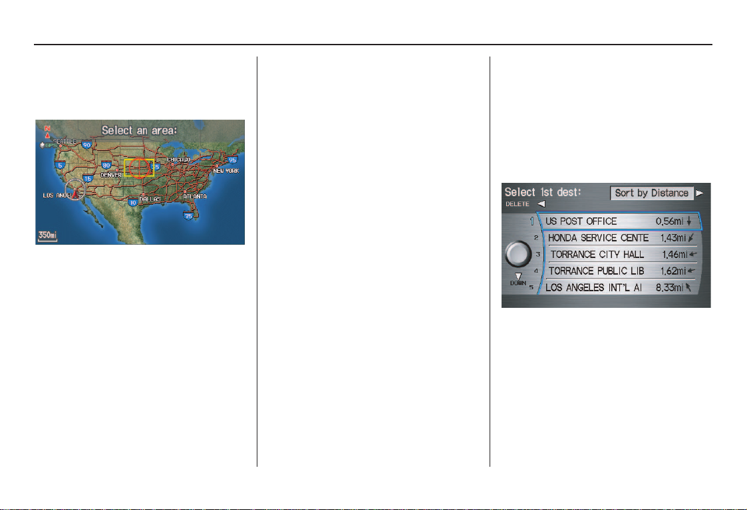Screen dimensions: 747x510
Task: Click the Chicago city label on the map
Action: coord(178,160)
